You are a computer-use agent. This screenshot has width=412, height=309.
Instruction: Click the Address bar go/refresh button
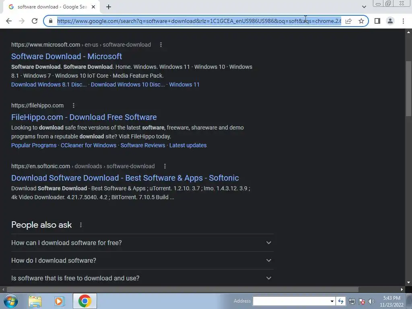click(341, 301)
